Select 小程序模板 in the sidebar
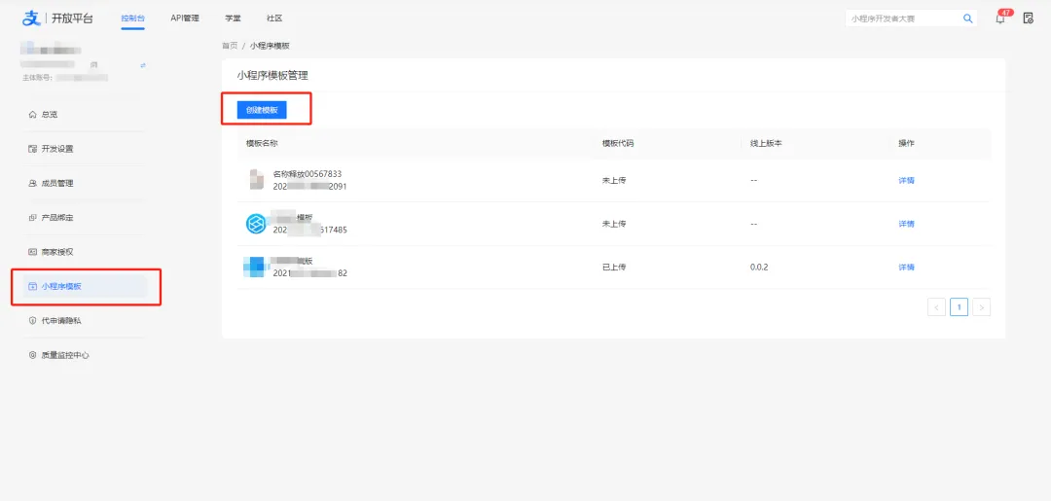This screenshot has height=501, width=1051. (x=85, y=287)
